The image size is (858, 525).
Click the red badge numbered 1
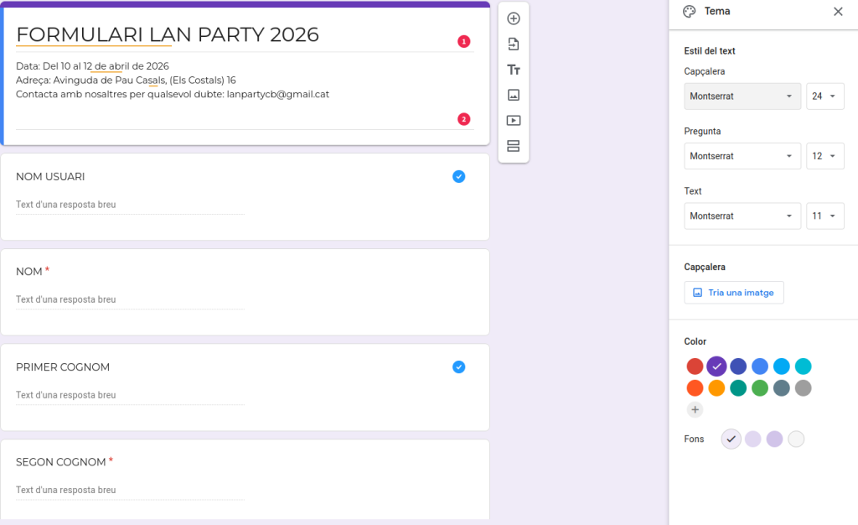[463, 41]
